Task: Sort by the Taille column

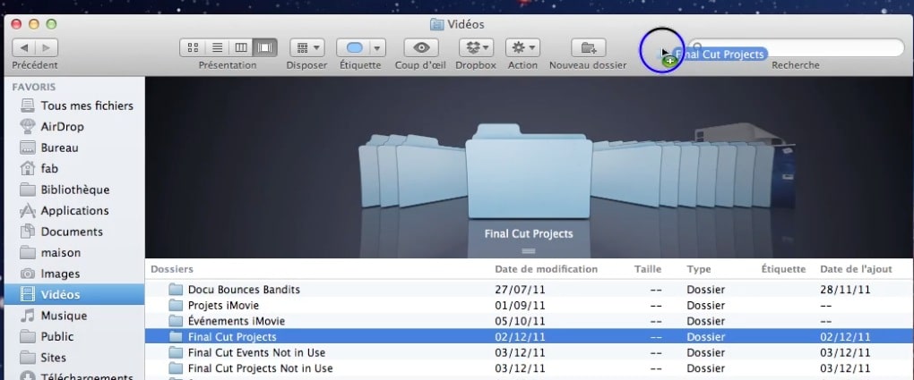Action: tap(648, 269)
